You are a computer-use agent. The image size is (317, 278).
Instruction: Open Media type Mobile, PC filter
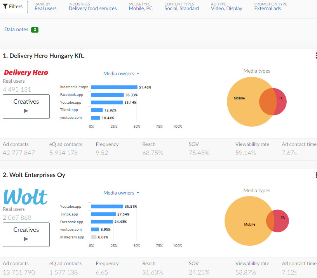(141, 7)
